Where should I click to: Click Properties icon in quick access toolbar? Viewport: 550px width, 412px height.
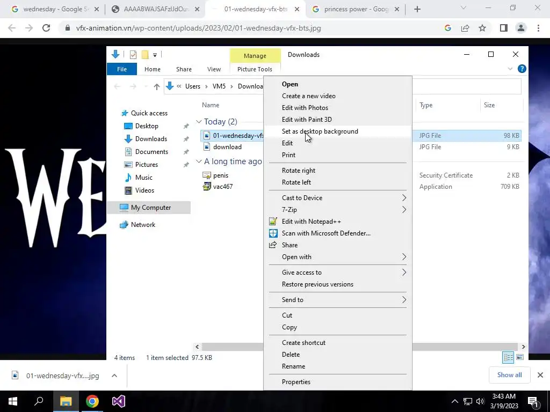pyautogui.click(x=133, y=55)
